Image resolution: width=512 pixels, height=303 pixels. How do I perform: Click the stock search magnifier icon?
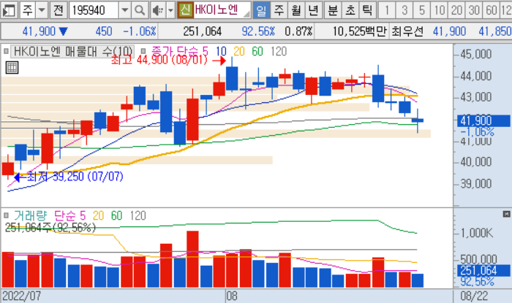(140, 10)
